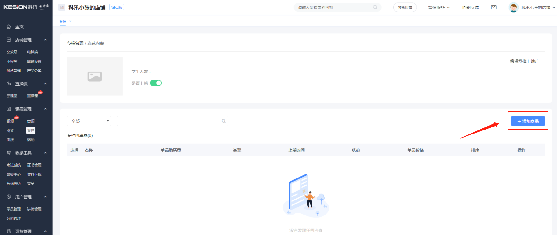This screenshot has height=235, width=557.
Task: Close the 专栏 tab
Action: click(71, 21)
